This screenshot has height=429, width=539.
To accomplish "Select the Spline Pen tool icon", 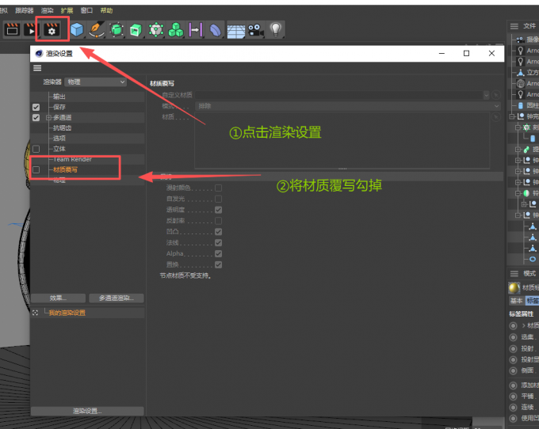I will point(97,29).
